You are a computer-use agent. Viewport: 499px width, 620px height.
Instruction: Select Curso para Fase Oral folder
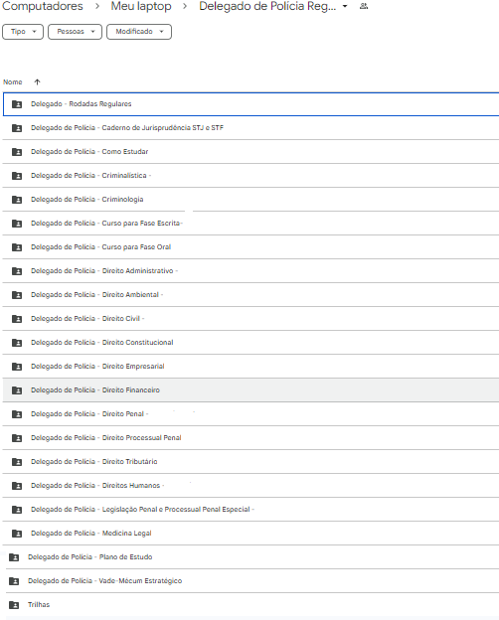tap(250, 246)
